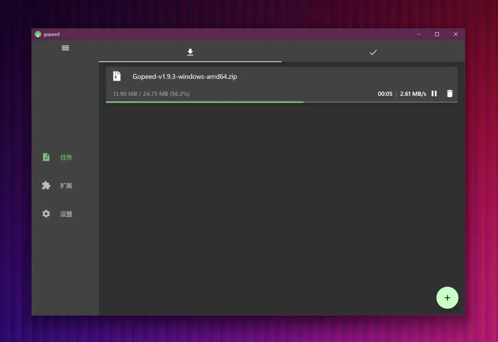Image resolution: width=498 pixels, height=342 pixels.
Task: Minimize the gopeed window
Action: click(x=419, y=34)
